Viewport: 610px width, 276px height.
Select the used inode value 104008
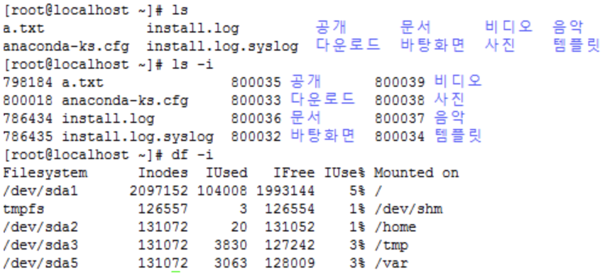[x=222, y=191]
